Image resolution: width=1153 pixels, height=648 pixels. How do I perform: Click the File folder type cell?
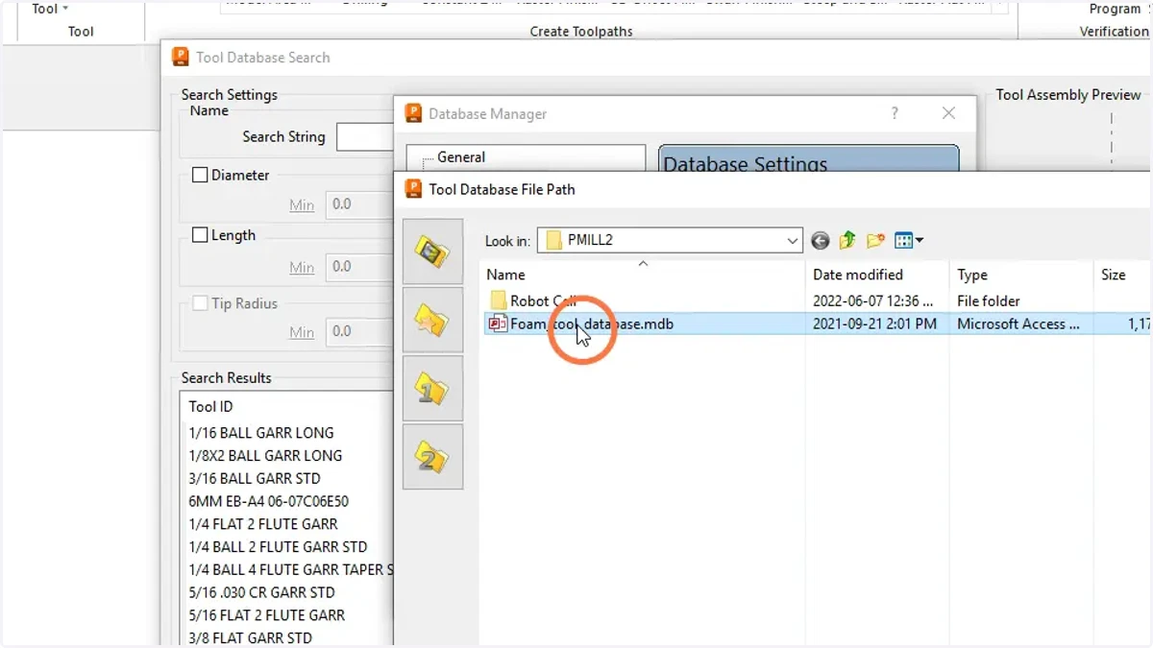pyautogui.click(x=989, y=300)
